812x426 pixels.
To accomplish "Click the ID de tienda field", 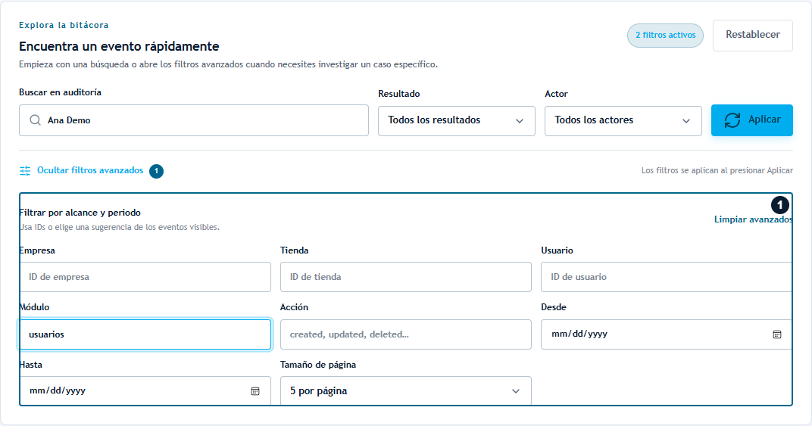I will [405, 277].
